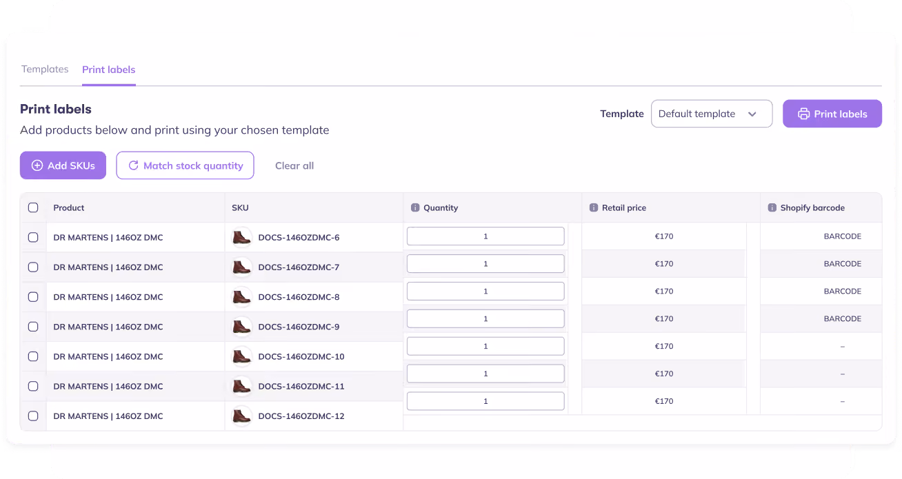
Task: Check the row for DOCS-146OZDMC-6
Action: (x=33, y=237)
